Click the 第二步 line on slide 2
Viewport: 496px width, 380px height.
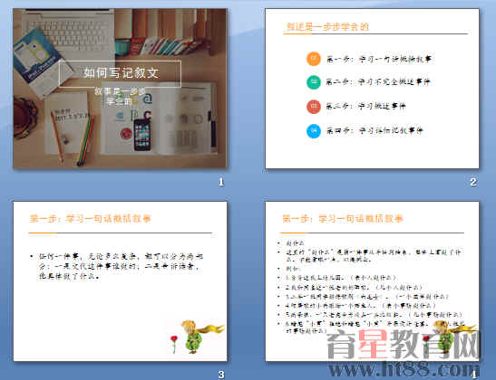point(378,82)
